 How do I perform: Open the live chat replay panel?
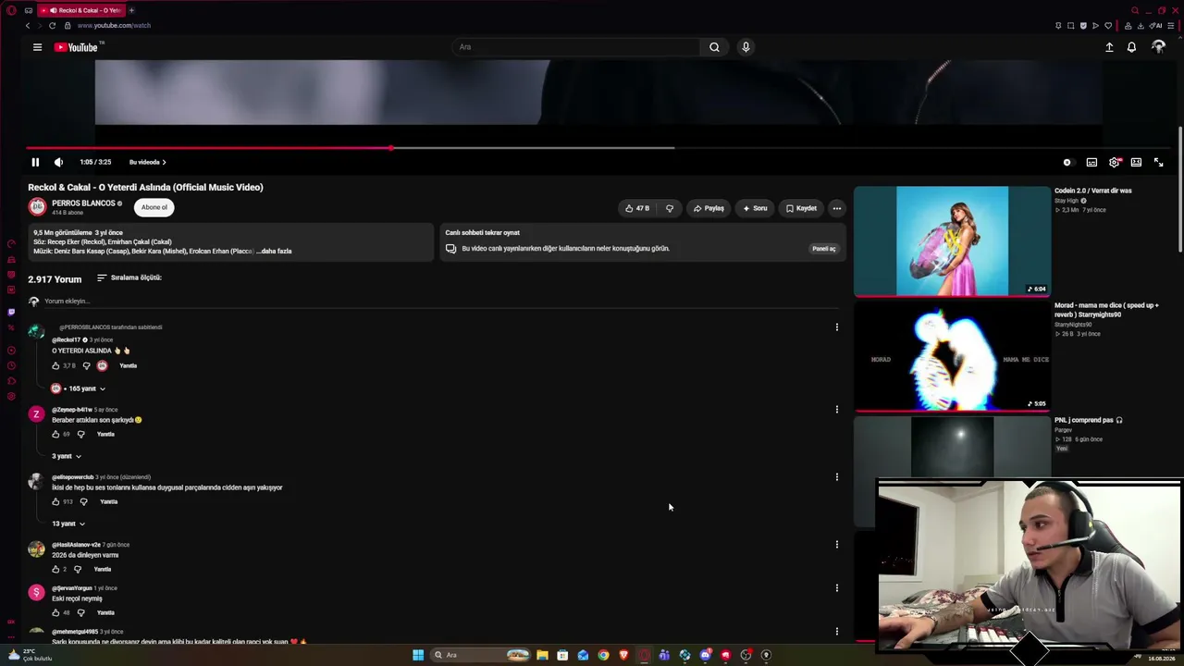(823, 249)
